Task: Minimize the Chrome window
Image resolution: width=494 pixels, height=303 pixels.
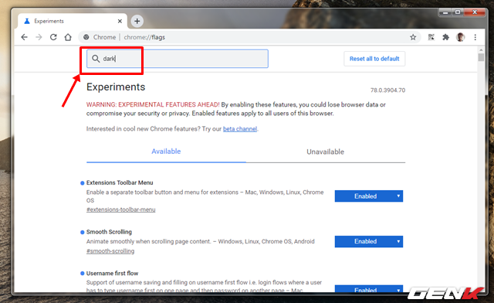Action: (x=445, y=12)
